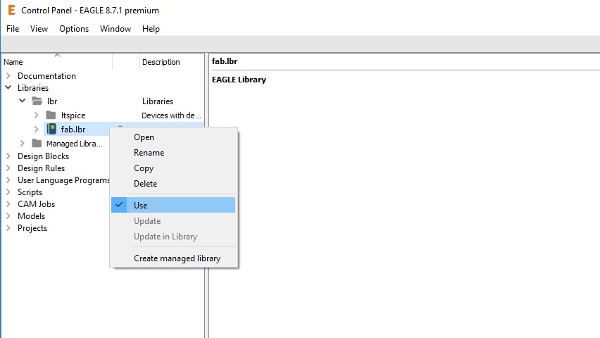Select the Models item
Image resolution: width=600 pixels, height=338 pixels.
[x=32, y=216]
